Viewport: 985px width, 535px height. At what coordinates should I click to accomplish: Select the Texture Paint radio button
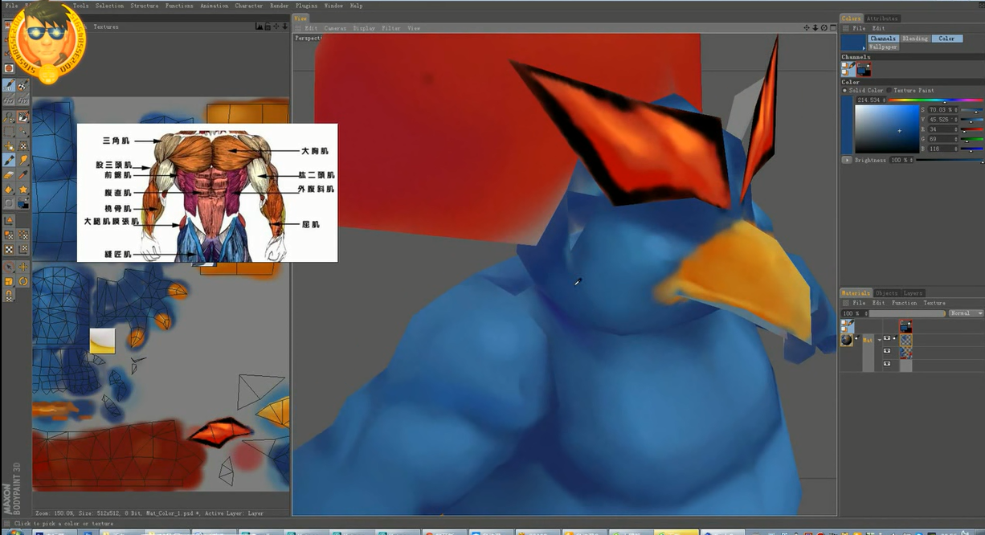pyautogui.click(x=889, y=91)
